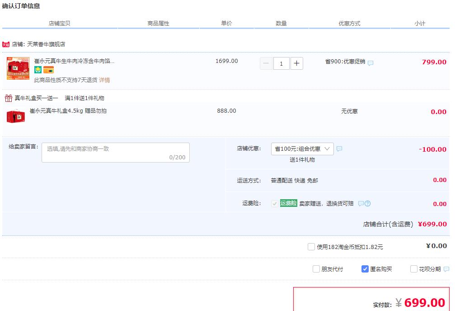Check the 朋友代付 option
The width and height of the screenshot is (455, 311).
[x=316, y=269]
